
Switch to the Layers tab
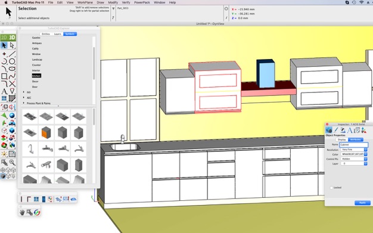click(58, 34)
